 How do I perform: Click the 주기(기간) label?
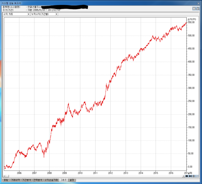point(8,10)
